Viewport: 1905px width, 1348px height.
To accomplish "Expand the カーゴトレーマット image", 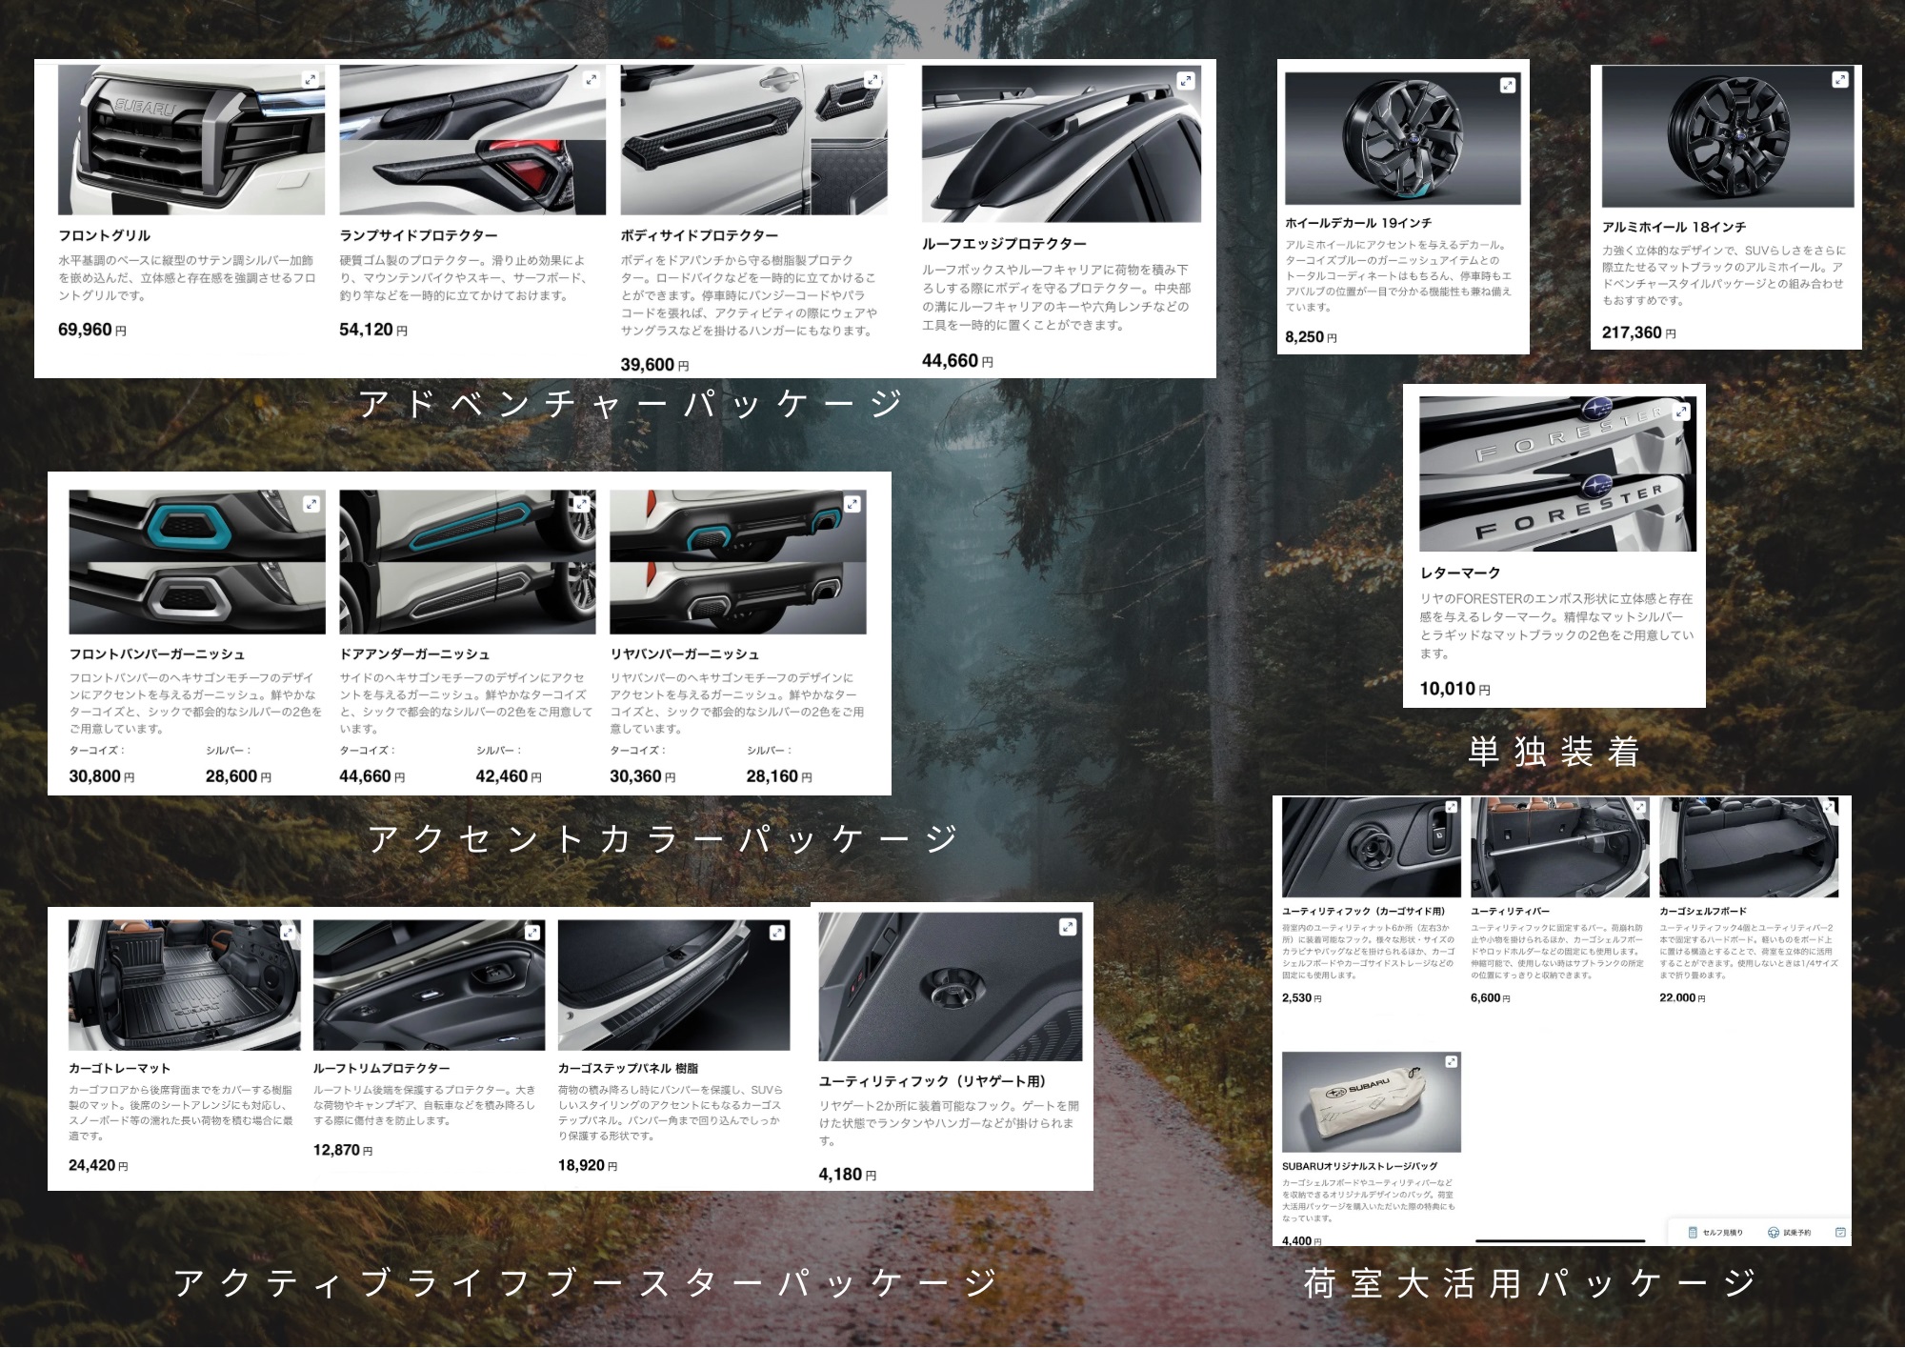I will [288, 933].
